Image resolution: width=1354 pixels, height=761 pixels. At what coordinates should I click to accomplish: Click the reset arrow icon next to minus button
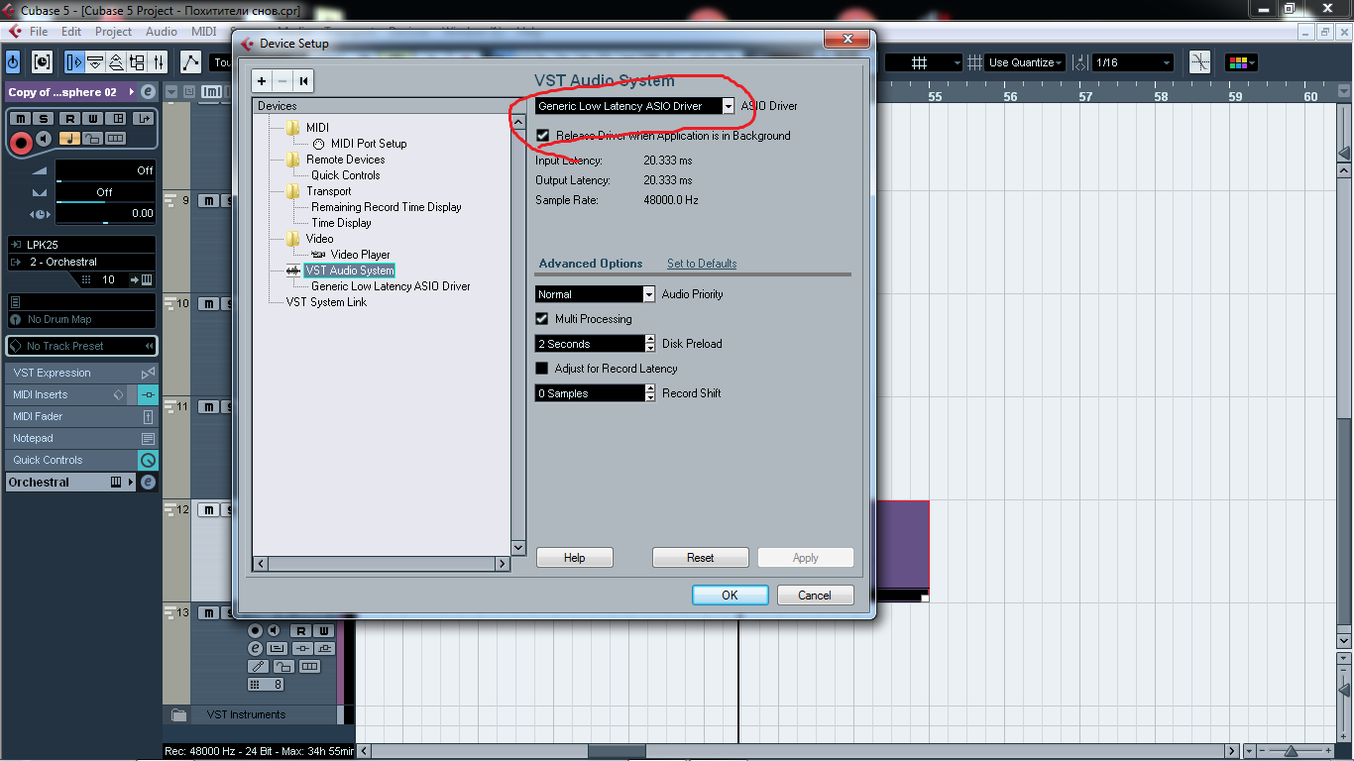point(304,81)
